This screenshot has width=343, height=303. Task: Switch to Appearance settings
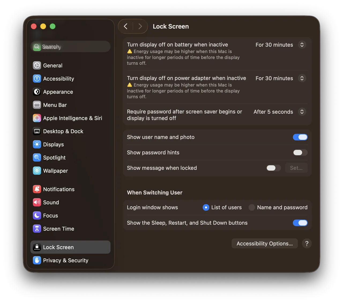(x=70, y=92)
